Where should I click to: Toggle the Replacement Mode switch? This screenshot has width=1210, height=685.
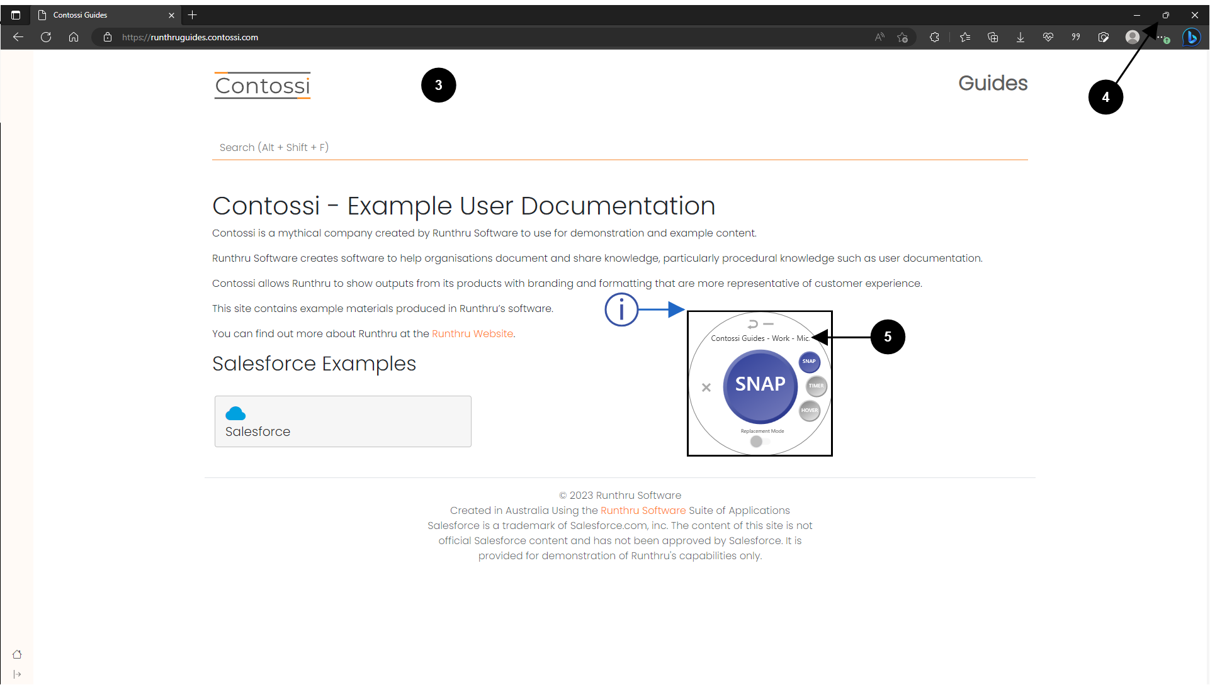(x=760, y=442)
